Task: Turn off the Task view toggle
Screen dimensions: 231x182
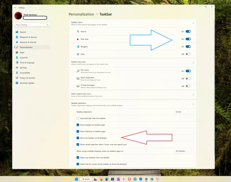Action: point(188,39)
